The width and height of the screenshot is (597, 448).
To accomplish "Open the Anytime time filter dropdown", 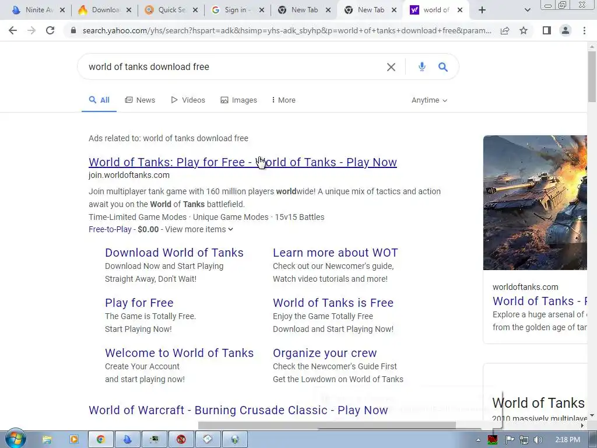I will pyautogui.click(x=429, y=100).
